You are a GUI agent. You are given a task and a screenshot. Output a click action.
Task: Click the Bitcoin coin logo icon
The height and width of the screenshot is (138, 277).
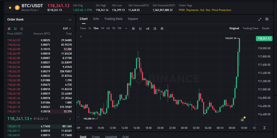(x=17, y=8)
